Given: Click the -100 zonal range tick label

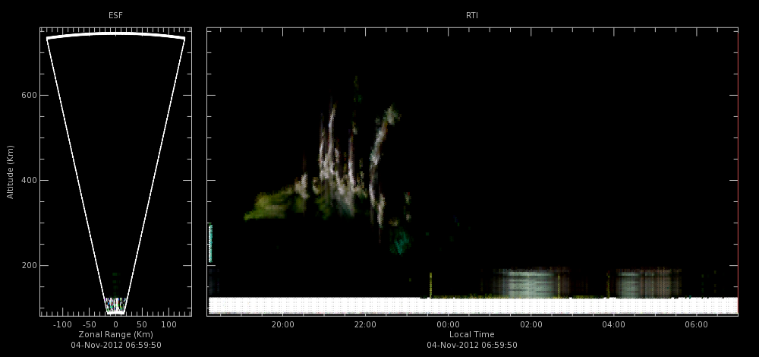Looking at the screenshot, I should [x=61, y=324].
